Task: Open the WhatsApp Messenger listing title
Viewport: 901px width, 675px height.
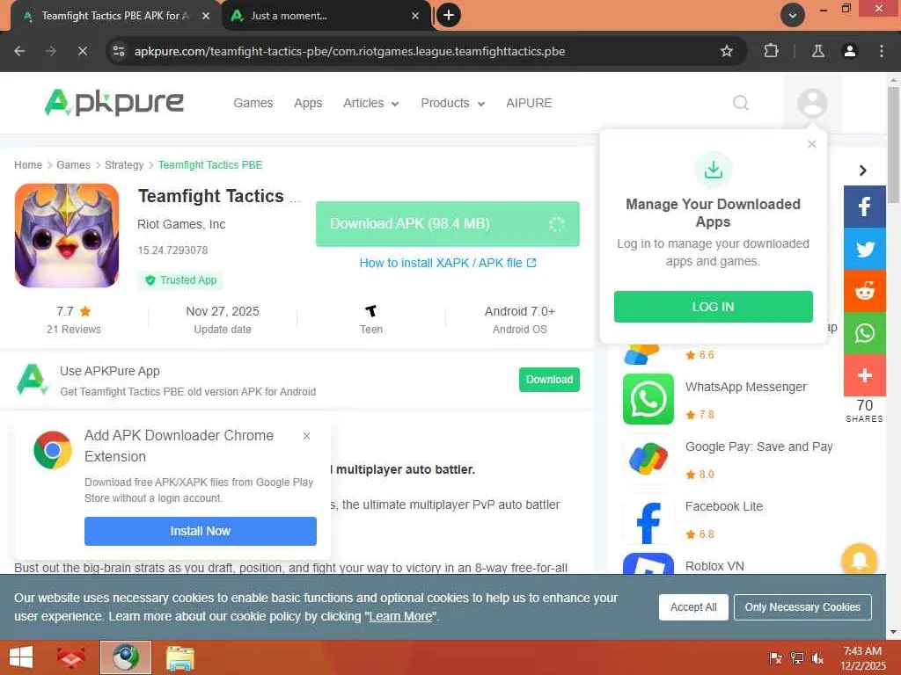Action: 746,387
